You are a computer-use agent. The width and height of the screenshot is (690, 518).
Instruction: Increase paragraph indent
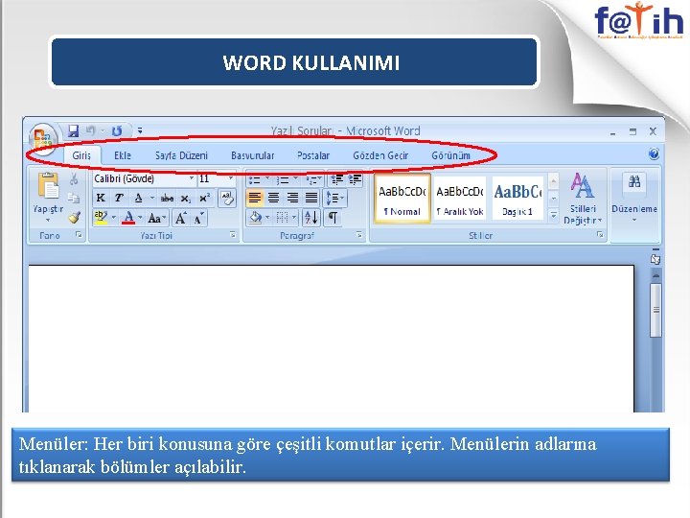[355, 179]
